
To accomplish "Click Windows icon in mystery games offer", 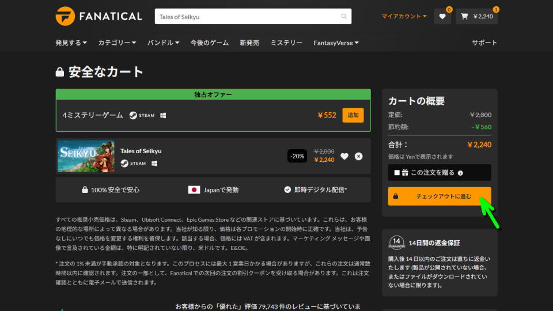I will pos(163,115).
